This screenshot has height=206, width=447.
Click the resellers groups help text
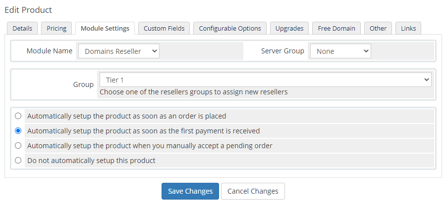193,92
